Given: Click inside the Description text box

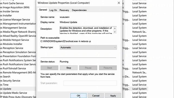Looking at the screenshot, I should (x=86, y=30).
